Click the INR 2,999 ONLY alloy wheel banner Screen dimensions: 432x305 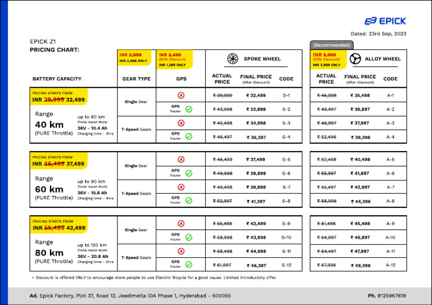[328, 60]
